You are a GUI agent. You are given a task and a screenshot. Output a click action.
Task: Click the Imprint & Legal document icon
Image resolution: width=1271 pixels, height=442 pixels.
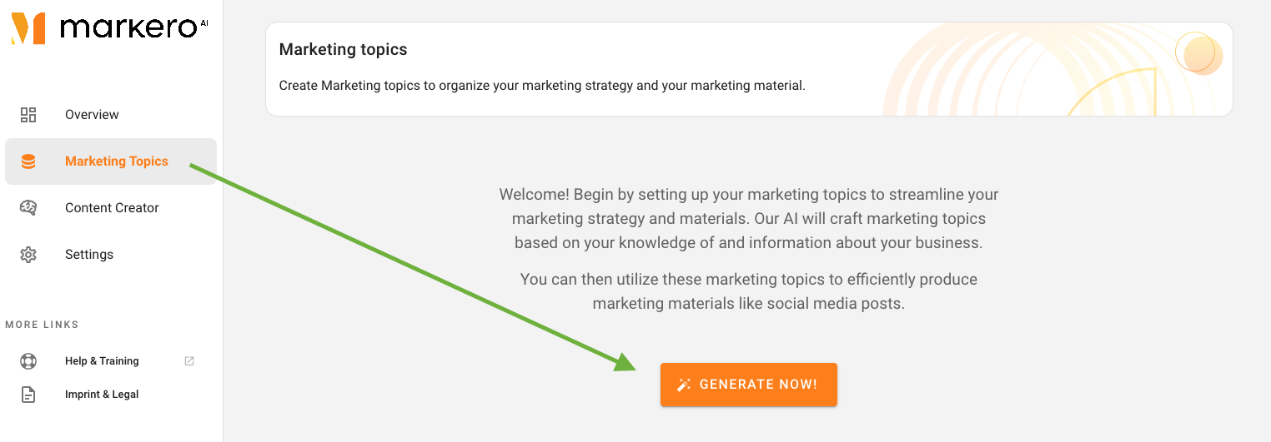tap(28, 395)
